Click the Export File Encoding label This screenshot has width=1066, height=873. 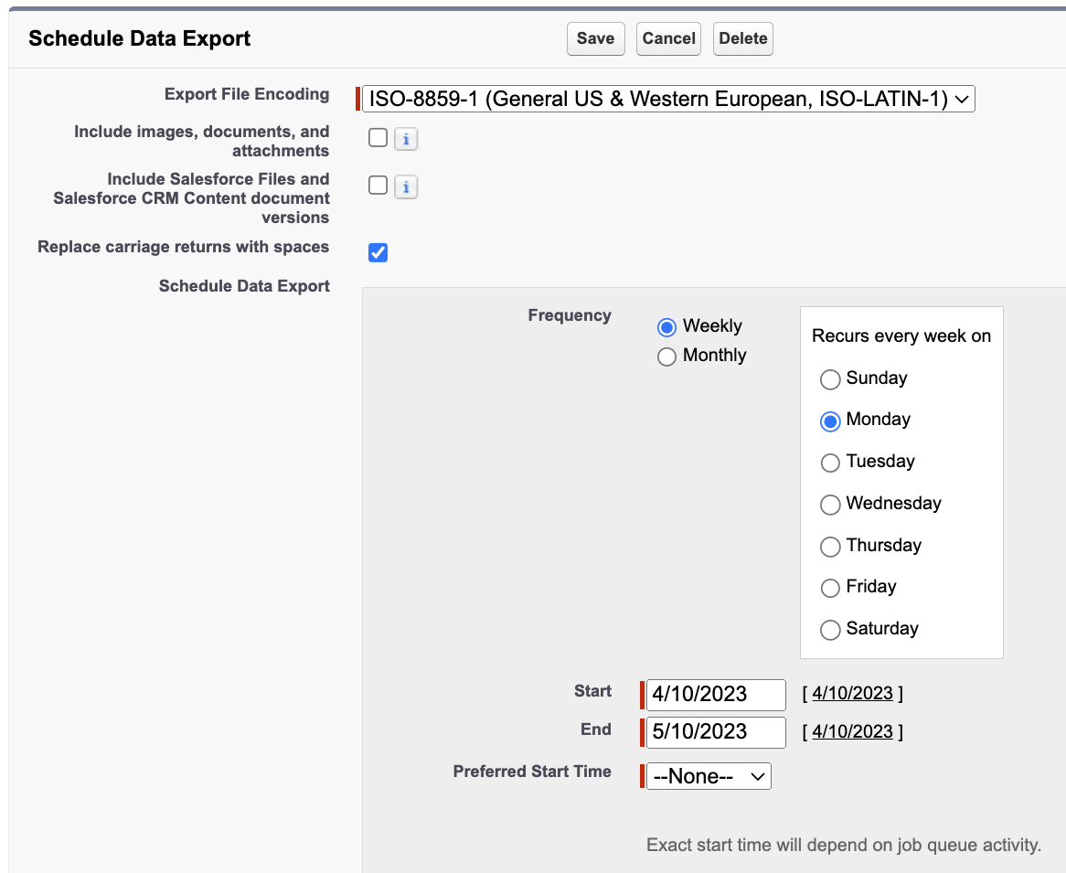pyautogui.click(x=247, y=94)
